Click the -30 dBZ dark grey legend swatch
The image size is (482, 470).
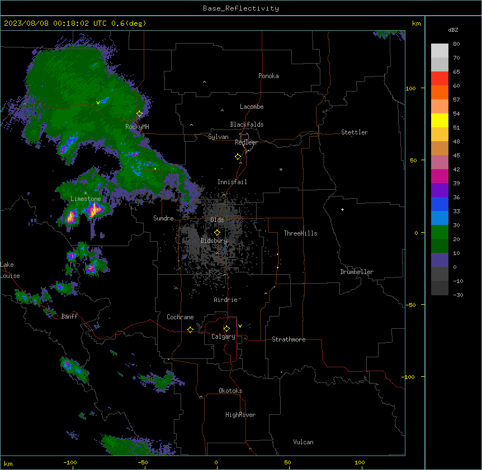click(x=440, y=288)
